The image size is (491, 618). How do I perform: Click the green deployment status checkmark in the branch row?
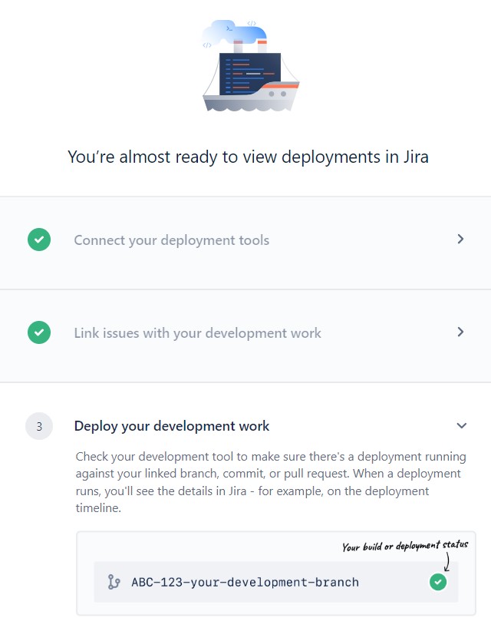click(438, 582)
